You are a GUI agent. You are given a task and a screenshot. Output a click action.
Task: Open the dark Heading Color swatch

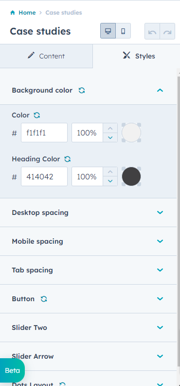(131, 176)
